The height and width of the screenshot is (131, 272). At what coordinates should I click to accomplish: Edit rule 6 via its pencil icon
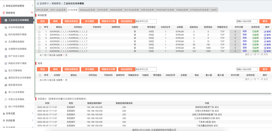click(x=265, y=48)
